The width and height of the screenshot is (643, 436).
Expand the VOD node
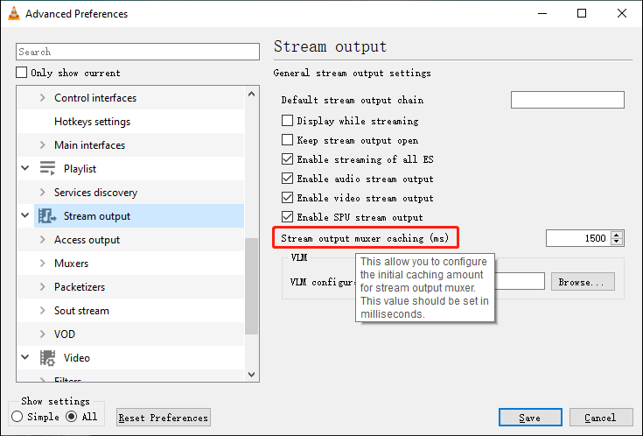[43, 334]
